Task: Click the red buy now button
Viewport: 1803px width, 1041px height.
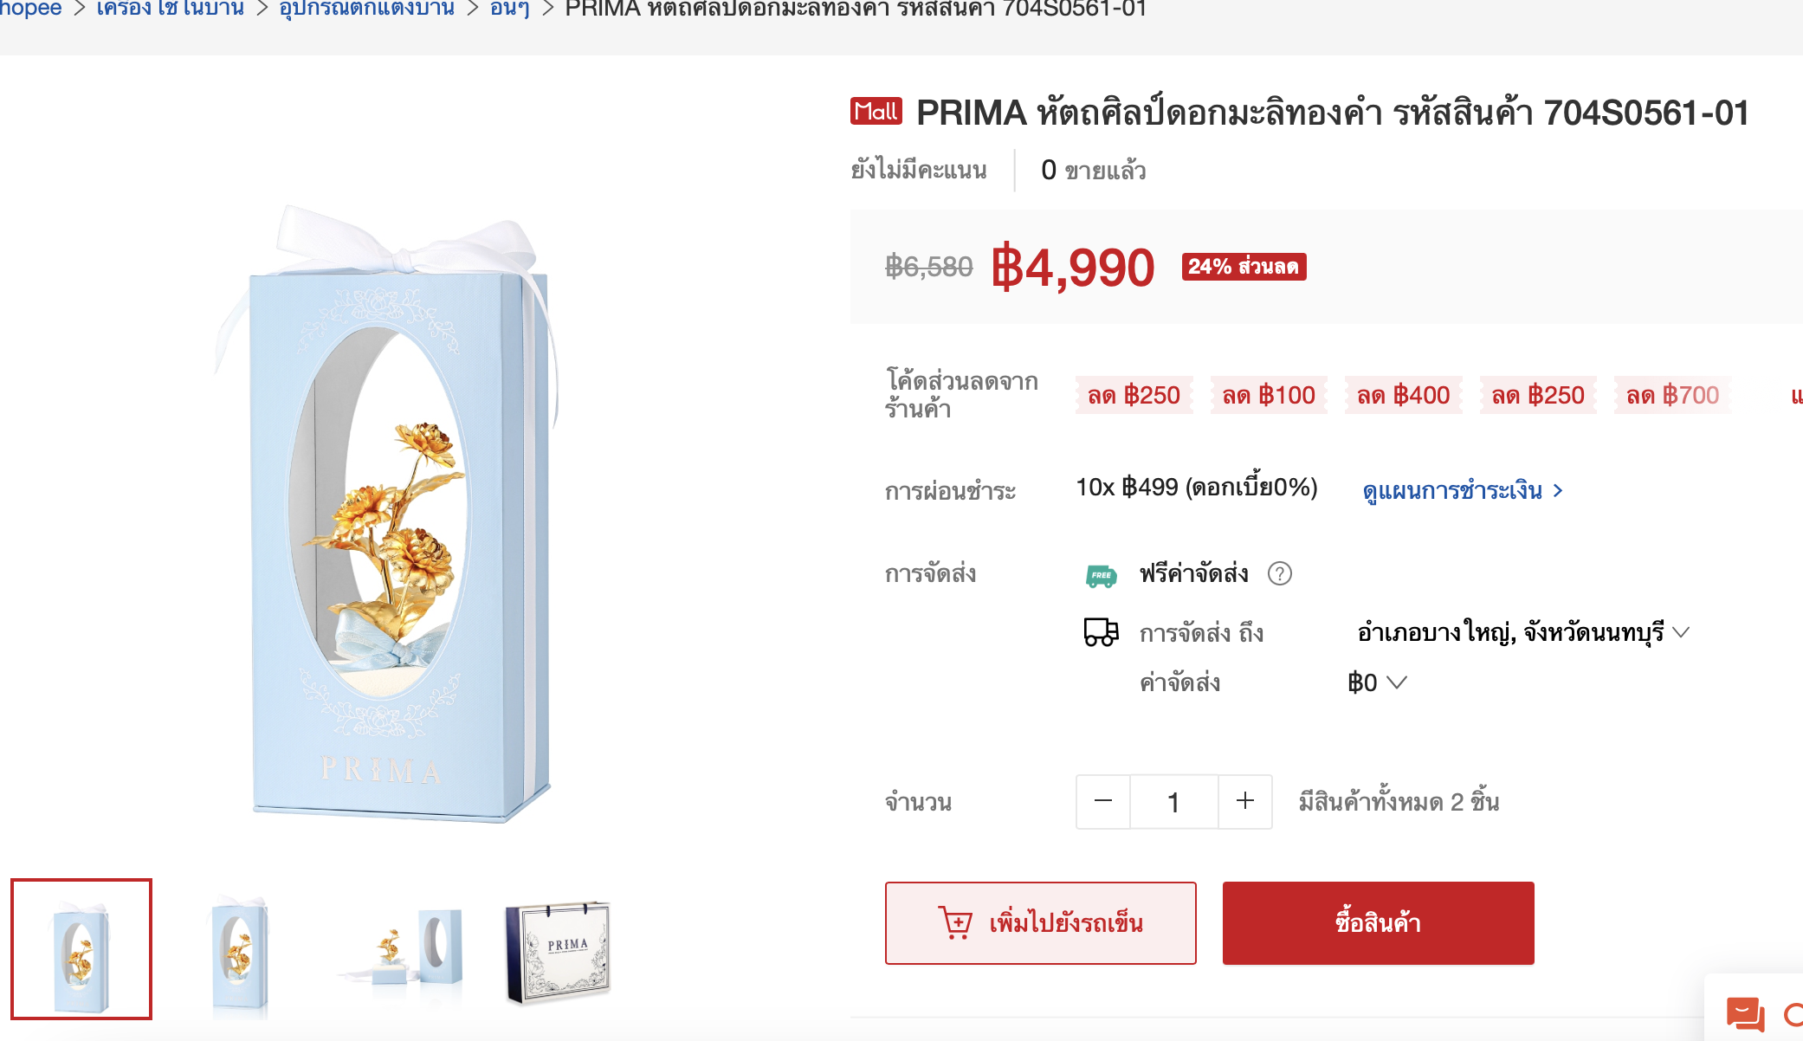Action: point(1378,923)
